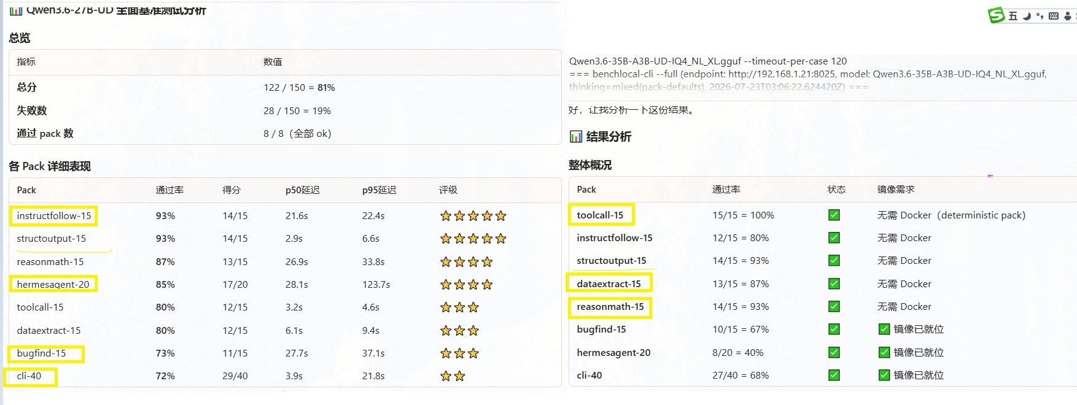Click the 镜像已就位 checkbox for bugfind-15
This screenshot has height=405, width=1077.
pos(884,330)
